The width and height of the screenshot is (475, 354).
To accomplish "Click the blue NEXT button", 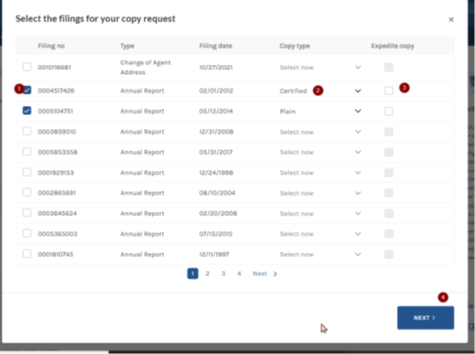I will 426,318.
